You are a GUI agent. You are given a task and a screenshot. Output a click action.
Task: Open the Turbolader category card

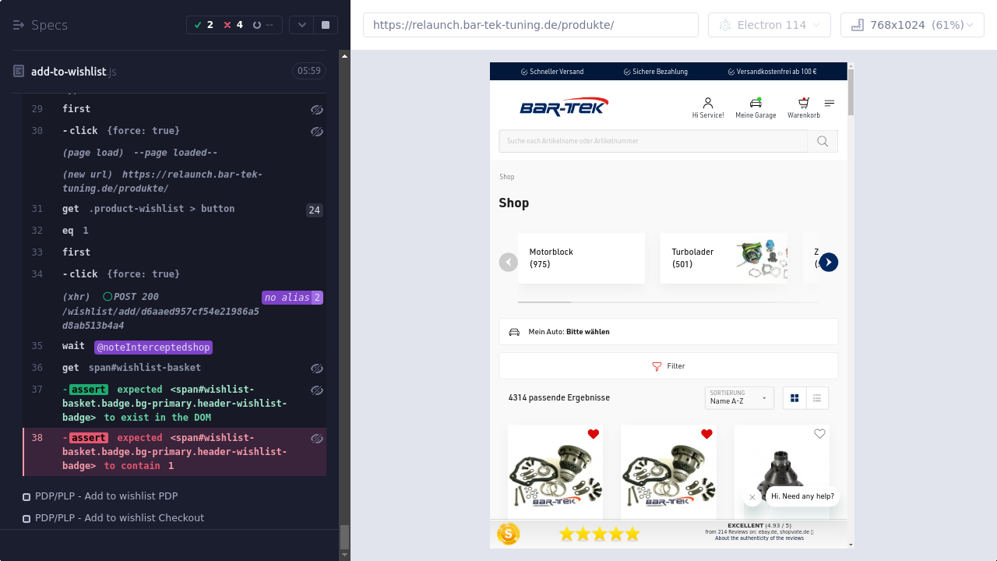click(x=723, y=259)
